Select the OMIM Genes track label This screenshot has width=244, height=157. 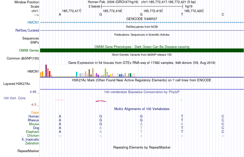pyautogui.click(x=29, y=50)
